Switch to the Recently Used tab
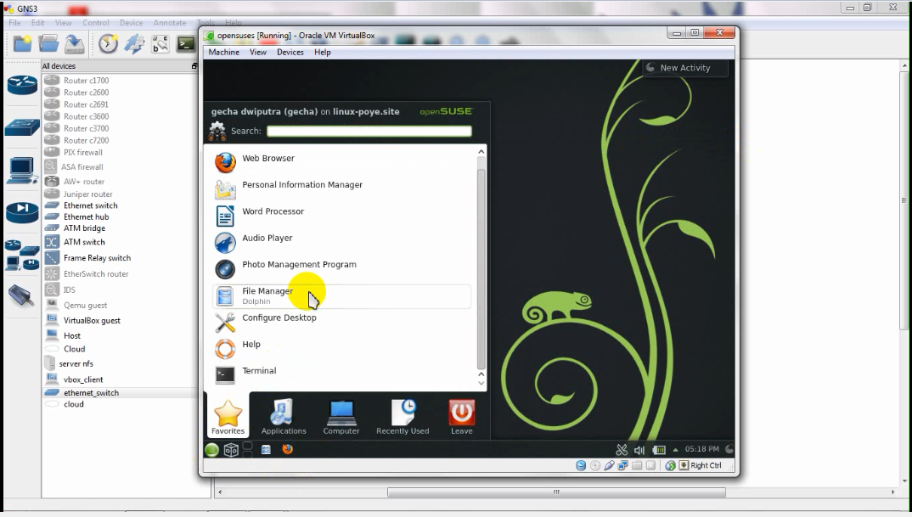 pos(403,417)
